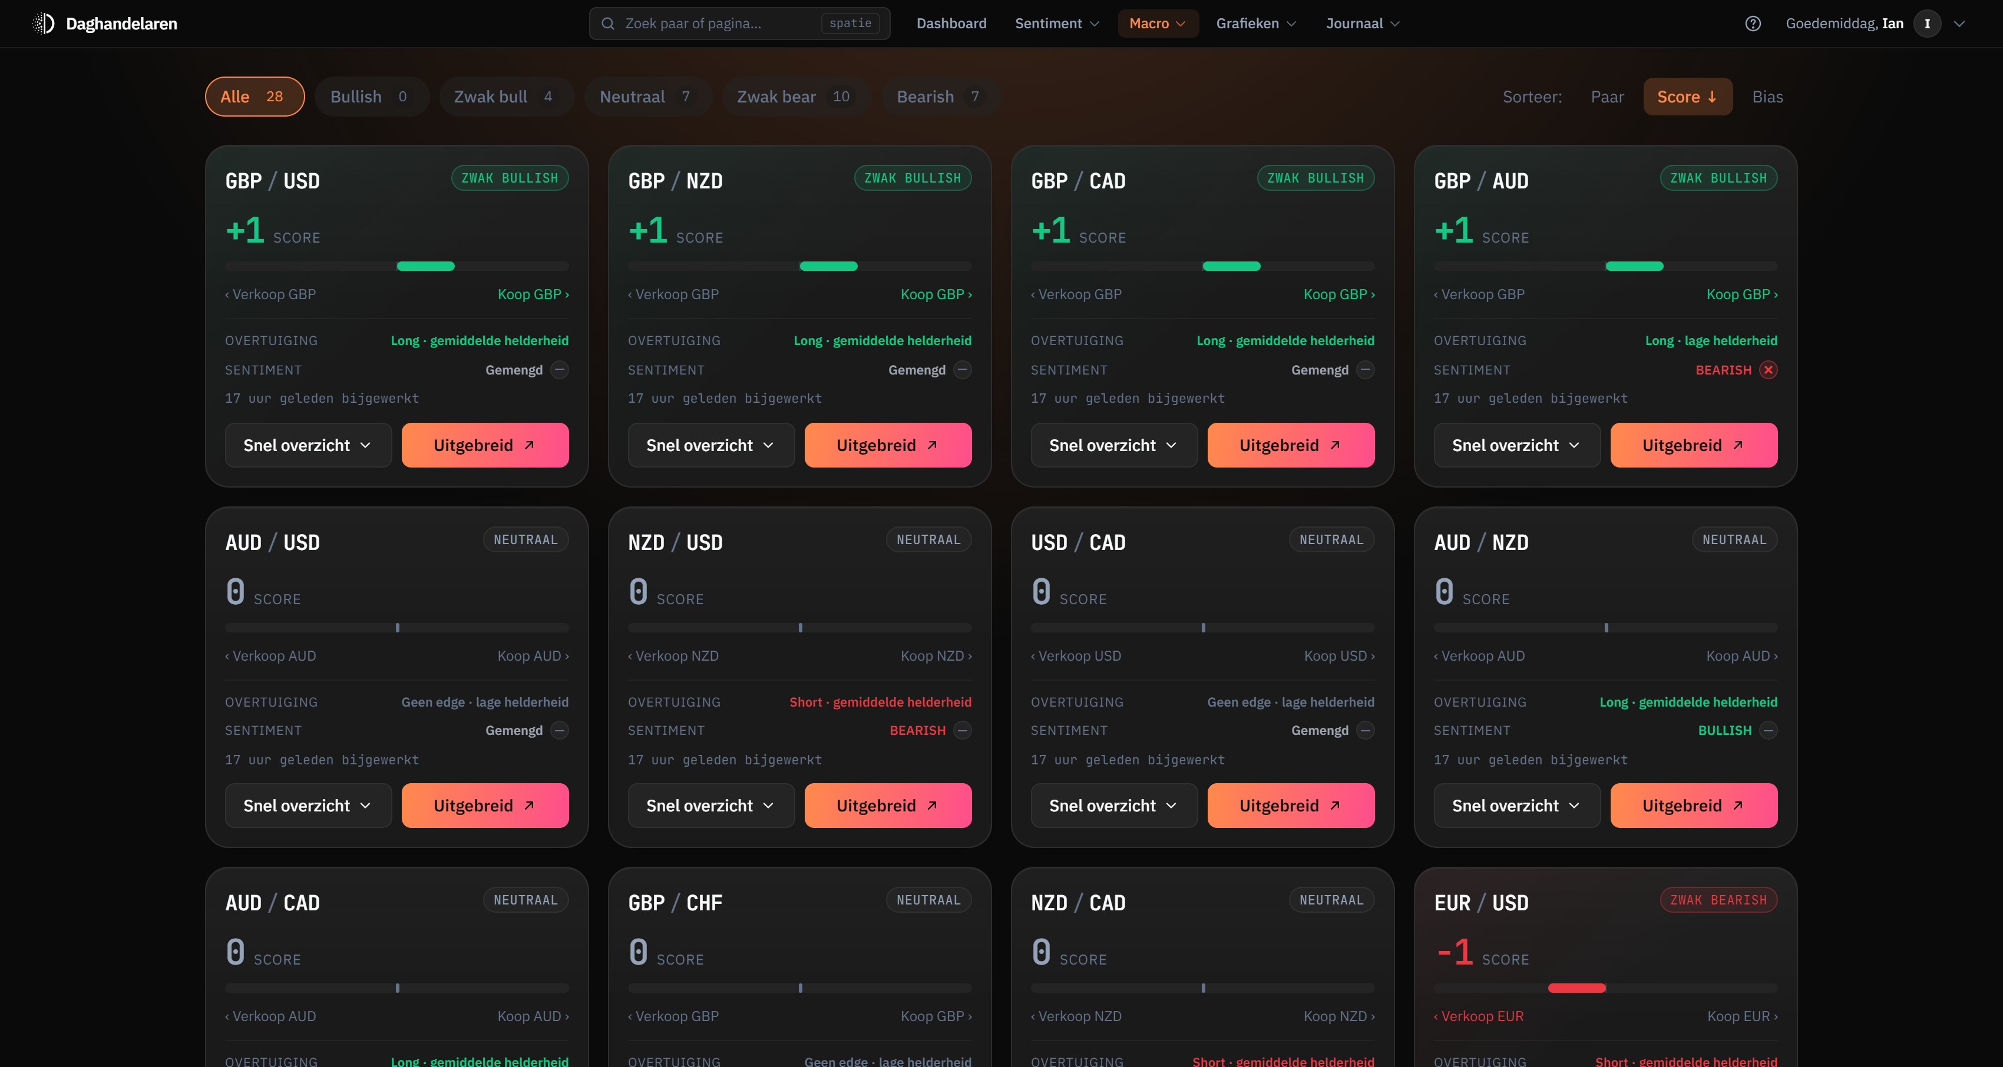Open Uitgebreid view for USD / CAD
This screenshot has width=2003, height=1067.
(1291, 806)
